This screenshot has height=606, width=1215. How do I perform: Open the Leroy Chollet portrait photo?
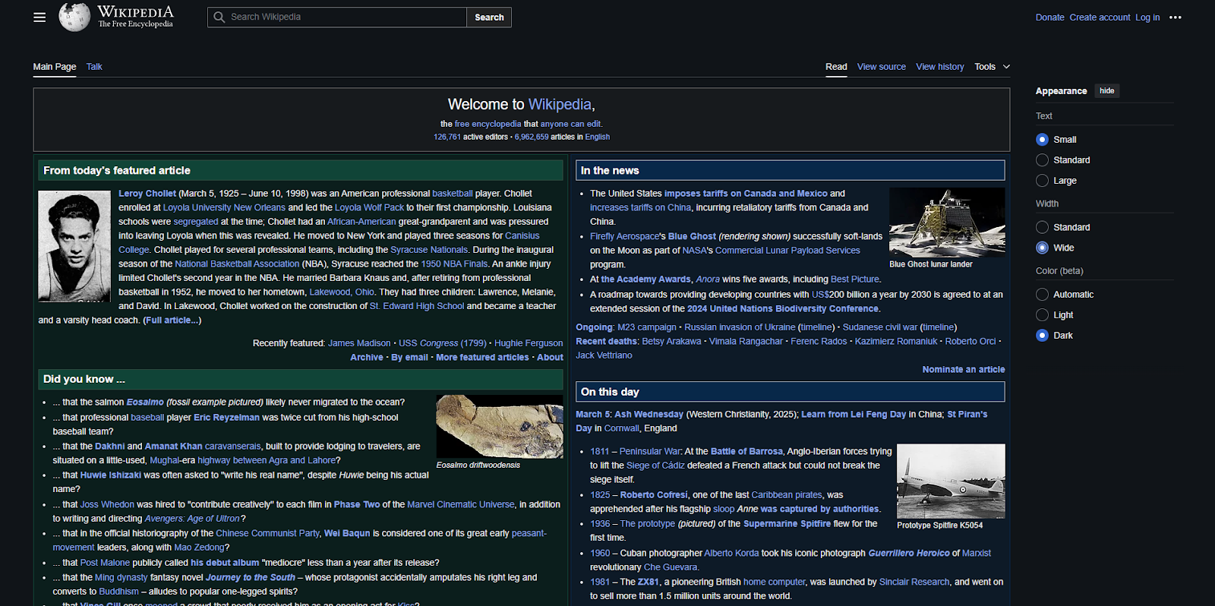(x=74, y=246)
